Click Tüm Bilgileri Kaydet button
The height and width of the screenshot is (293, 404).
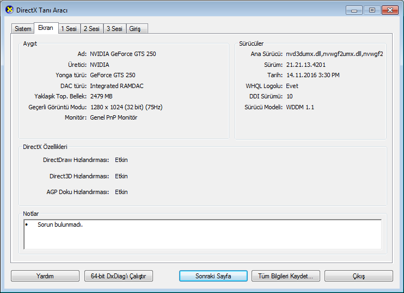tap(286, 276)
